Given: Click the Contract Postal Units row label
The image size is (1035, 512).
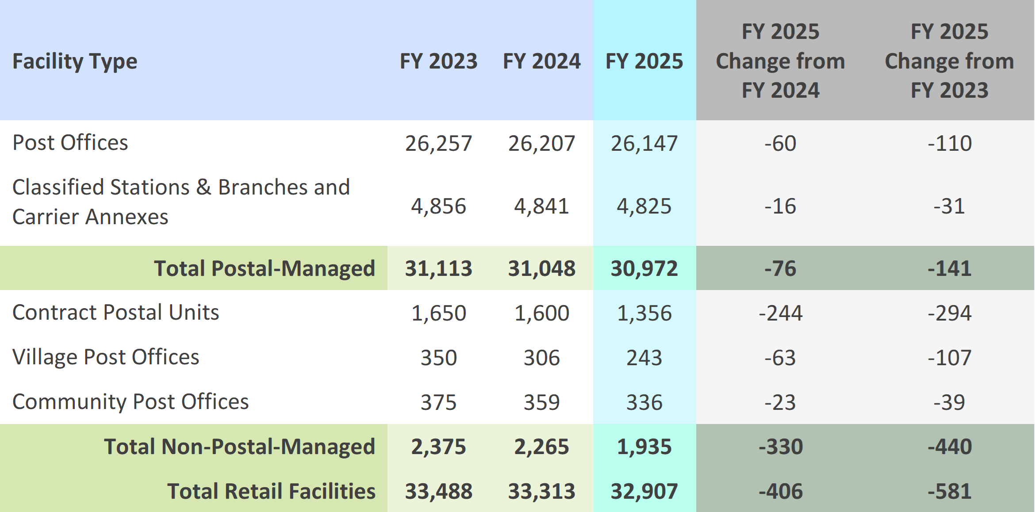Looking at the screenshot, I should coord(116,313).
